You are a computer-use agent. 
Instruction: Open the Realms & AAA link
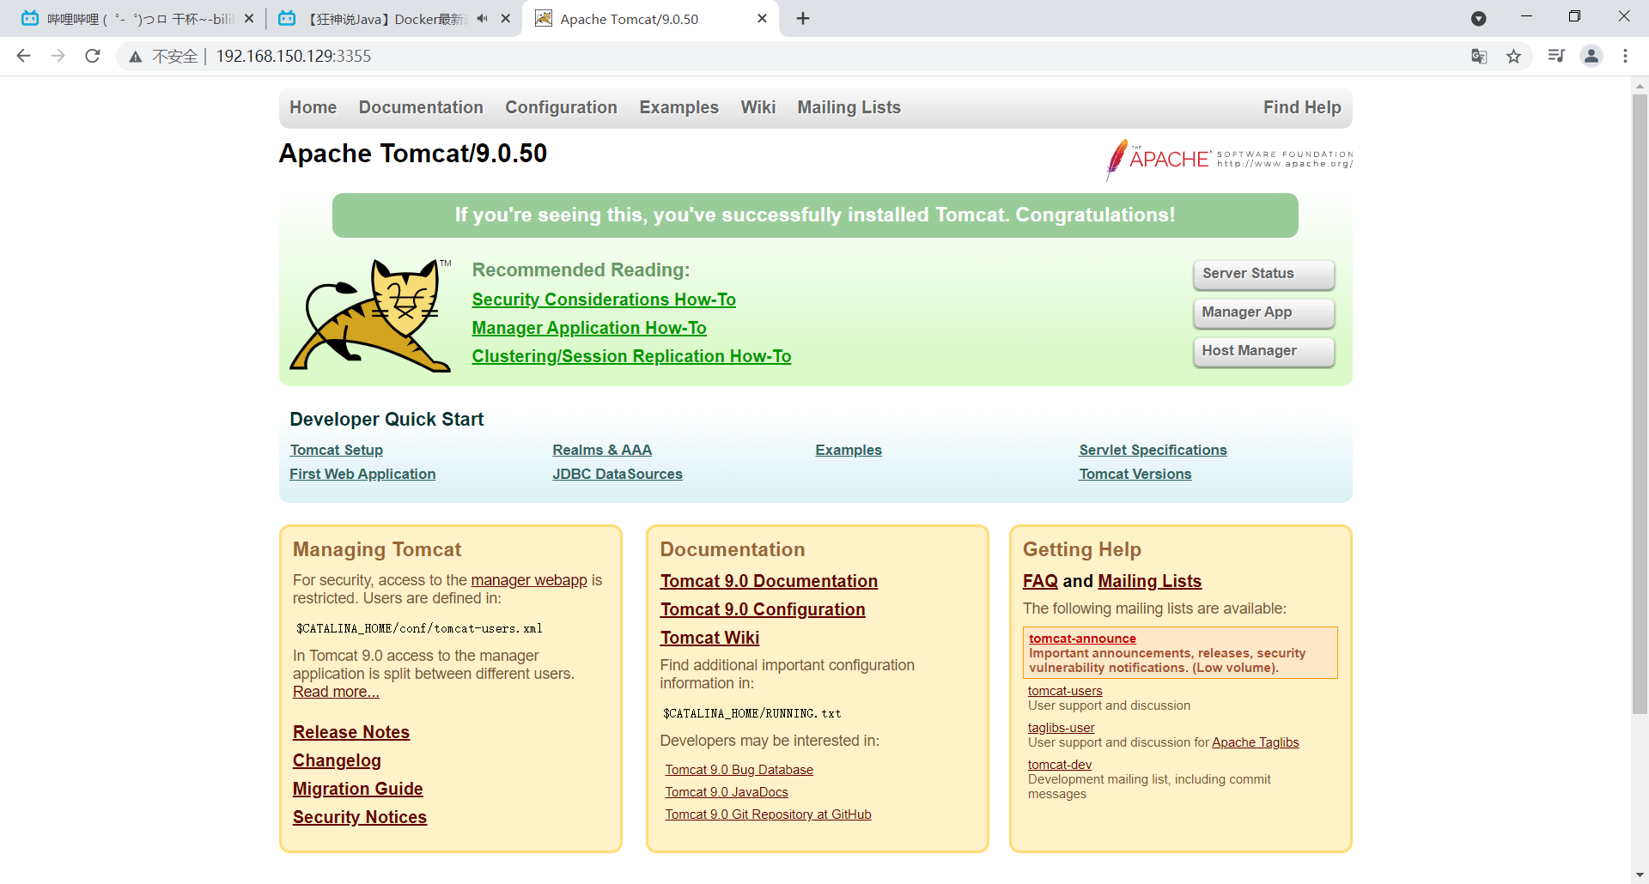coord(602,450)
